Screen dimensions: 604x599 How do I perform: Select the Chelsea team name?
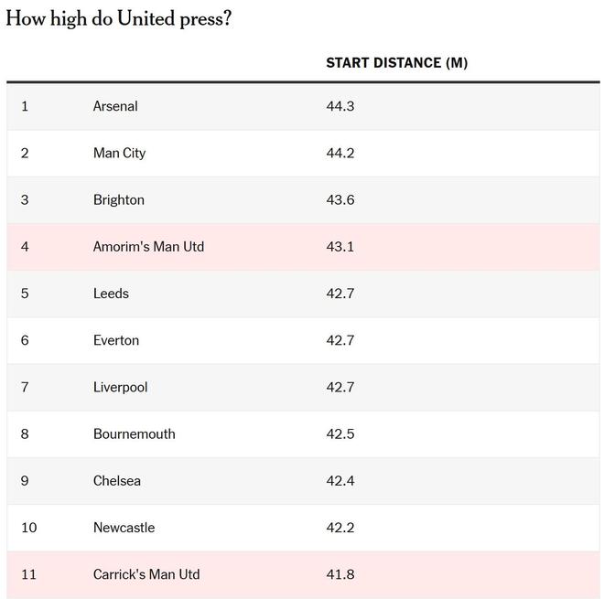tap(116, 480)
